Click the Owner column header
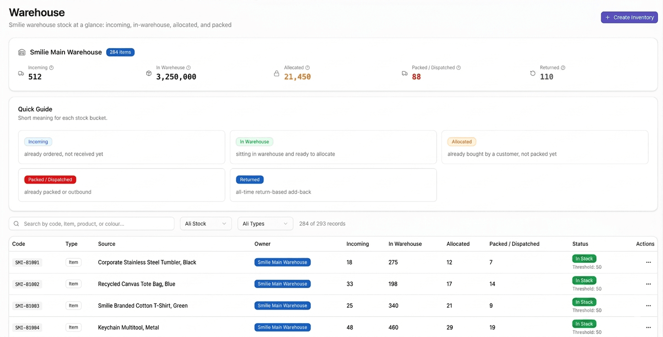 [263, 244]
